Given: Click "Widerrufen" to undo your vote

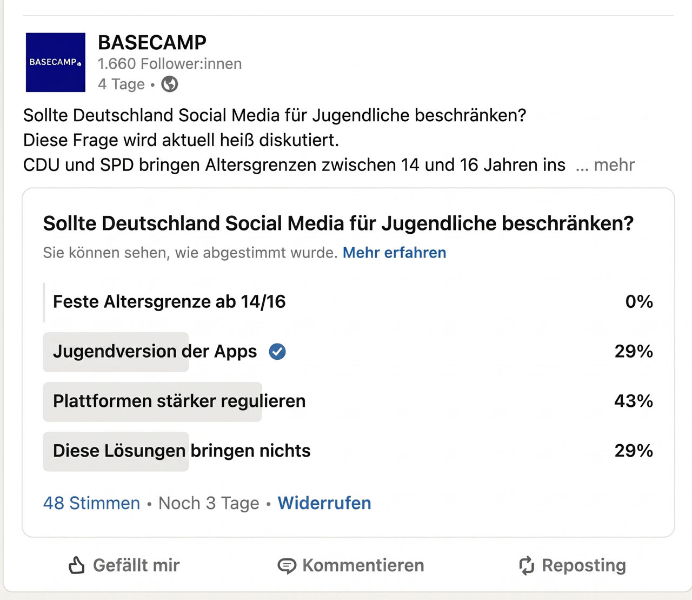Looking at the screenshot, I should [x=324, y=503].
